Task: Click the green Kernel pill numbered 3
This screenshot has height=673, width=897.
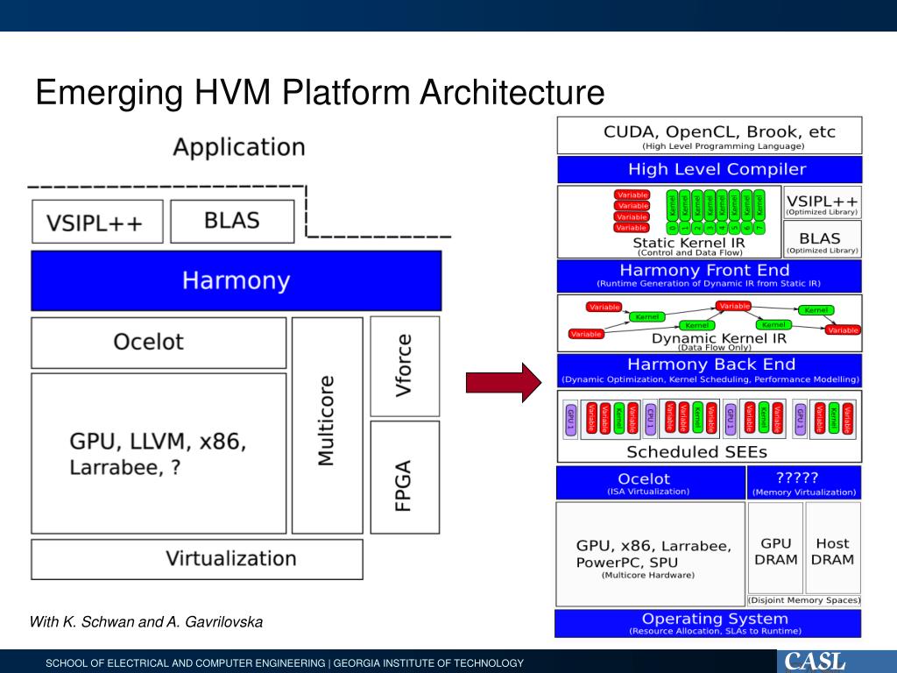Action: [x=710, y=212]
